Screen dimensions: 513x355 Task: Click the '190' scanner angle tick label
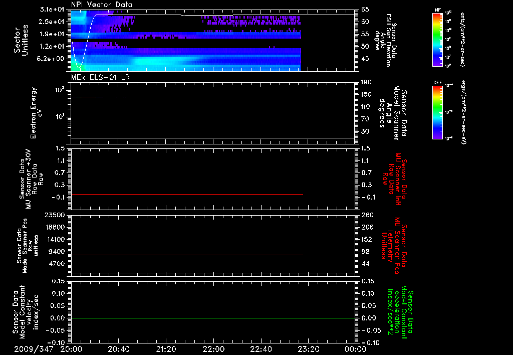[x=367, y=82]
